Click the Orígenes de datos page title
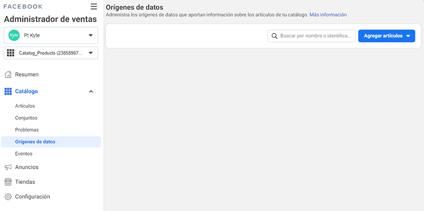Viewport: 424px width, 211px height. pos(134,7)
